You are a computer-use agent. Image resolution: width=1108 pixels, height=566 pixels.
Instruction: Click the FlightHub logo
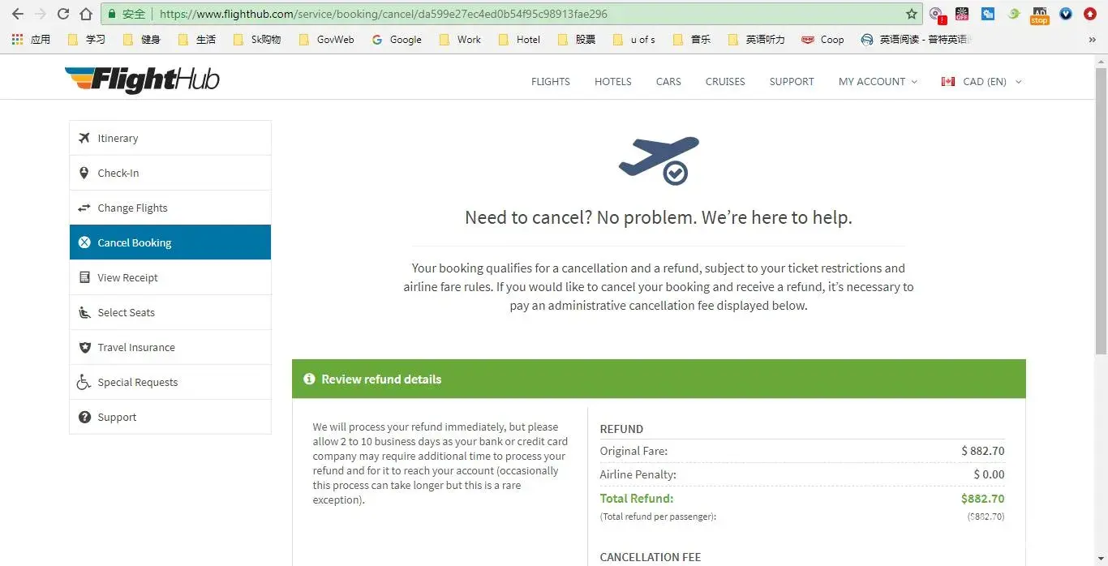[x=142, y=79]
